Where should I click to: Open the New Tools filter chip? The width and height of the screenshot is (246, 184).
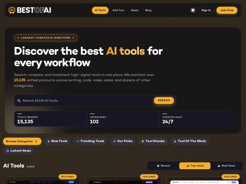coord(57,141)
